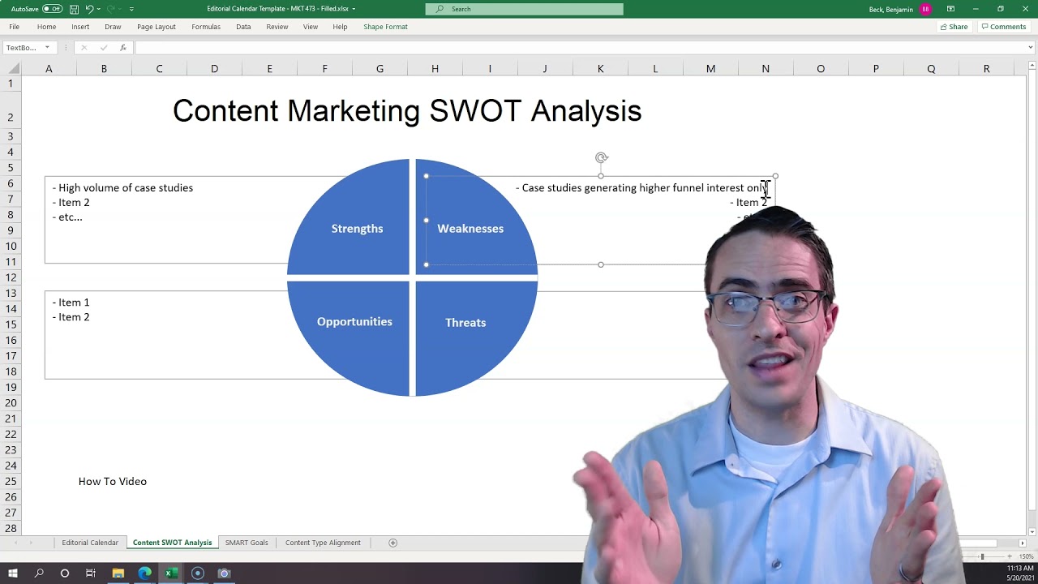Open the Insert ribbon tab
Viewport: 1038px width, 584px height.
click(80, 27)
